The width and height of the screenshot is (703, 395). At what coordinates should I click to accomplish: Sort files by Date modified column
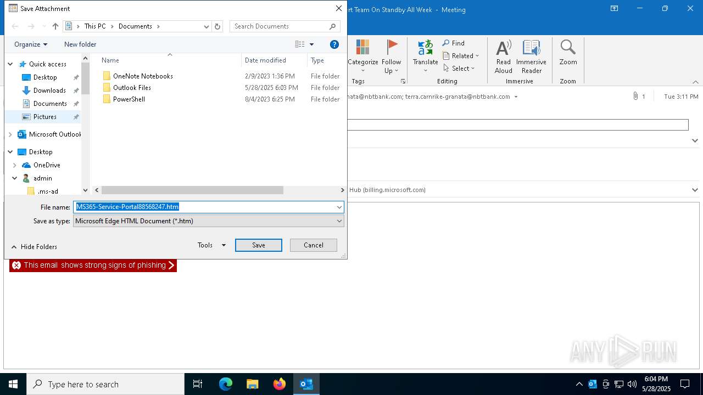(265, 60)
